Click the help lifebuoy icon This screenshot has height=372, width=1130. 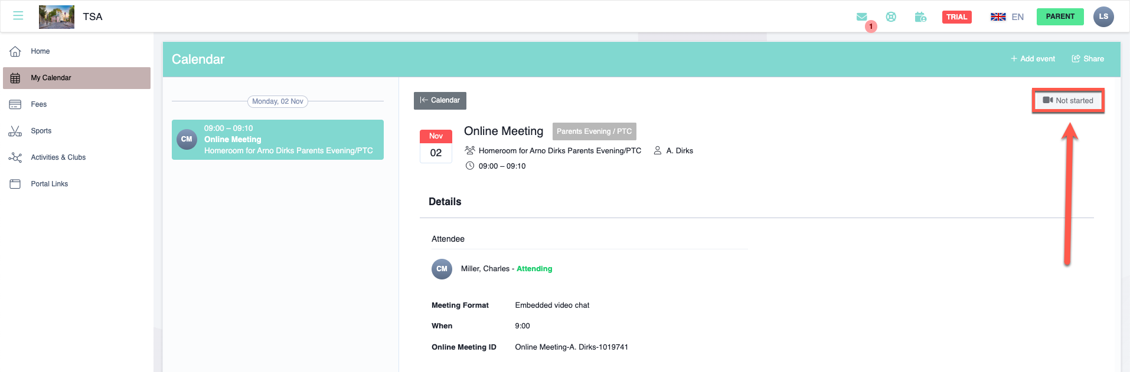[891, 17]
